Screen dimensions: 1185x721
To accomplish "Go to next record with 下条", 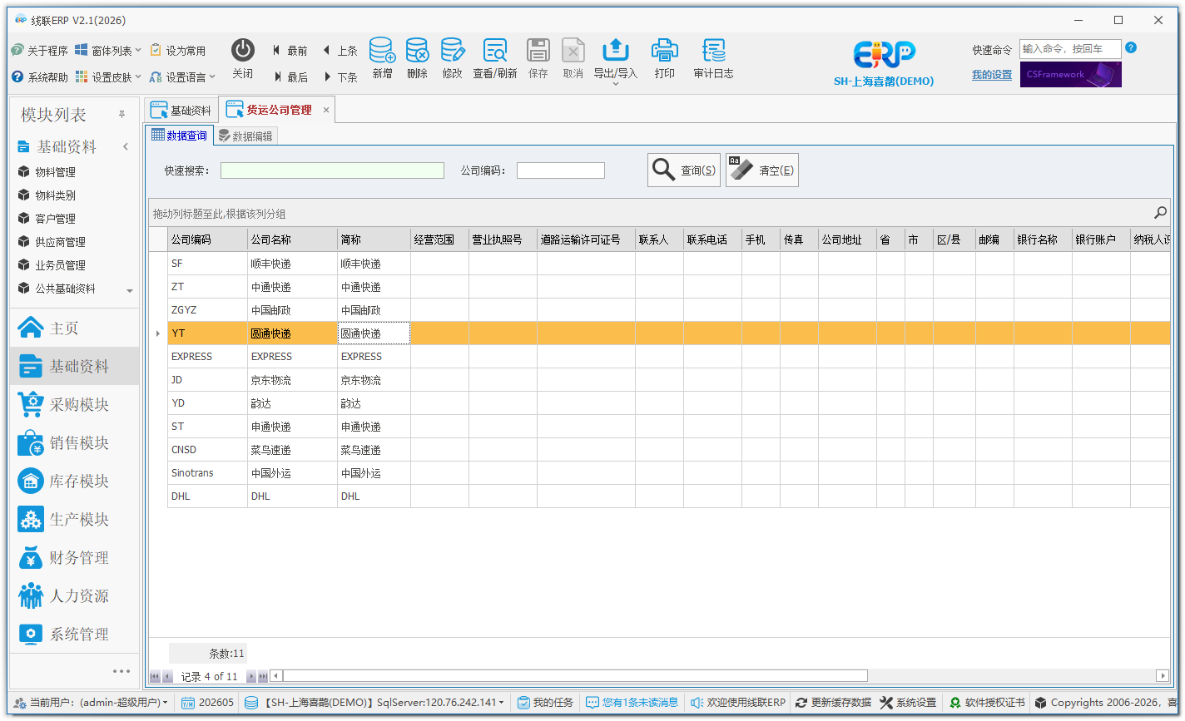I will pos(340,77).
